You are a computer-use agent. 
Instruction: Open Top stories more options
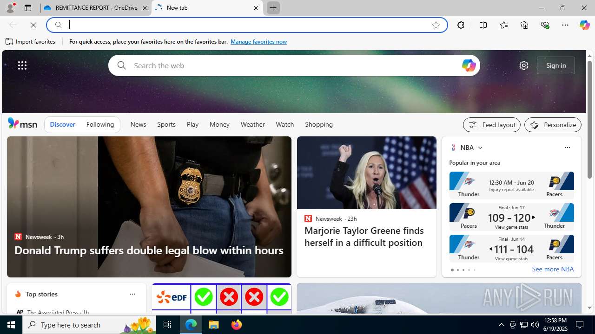(132, 294)
